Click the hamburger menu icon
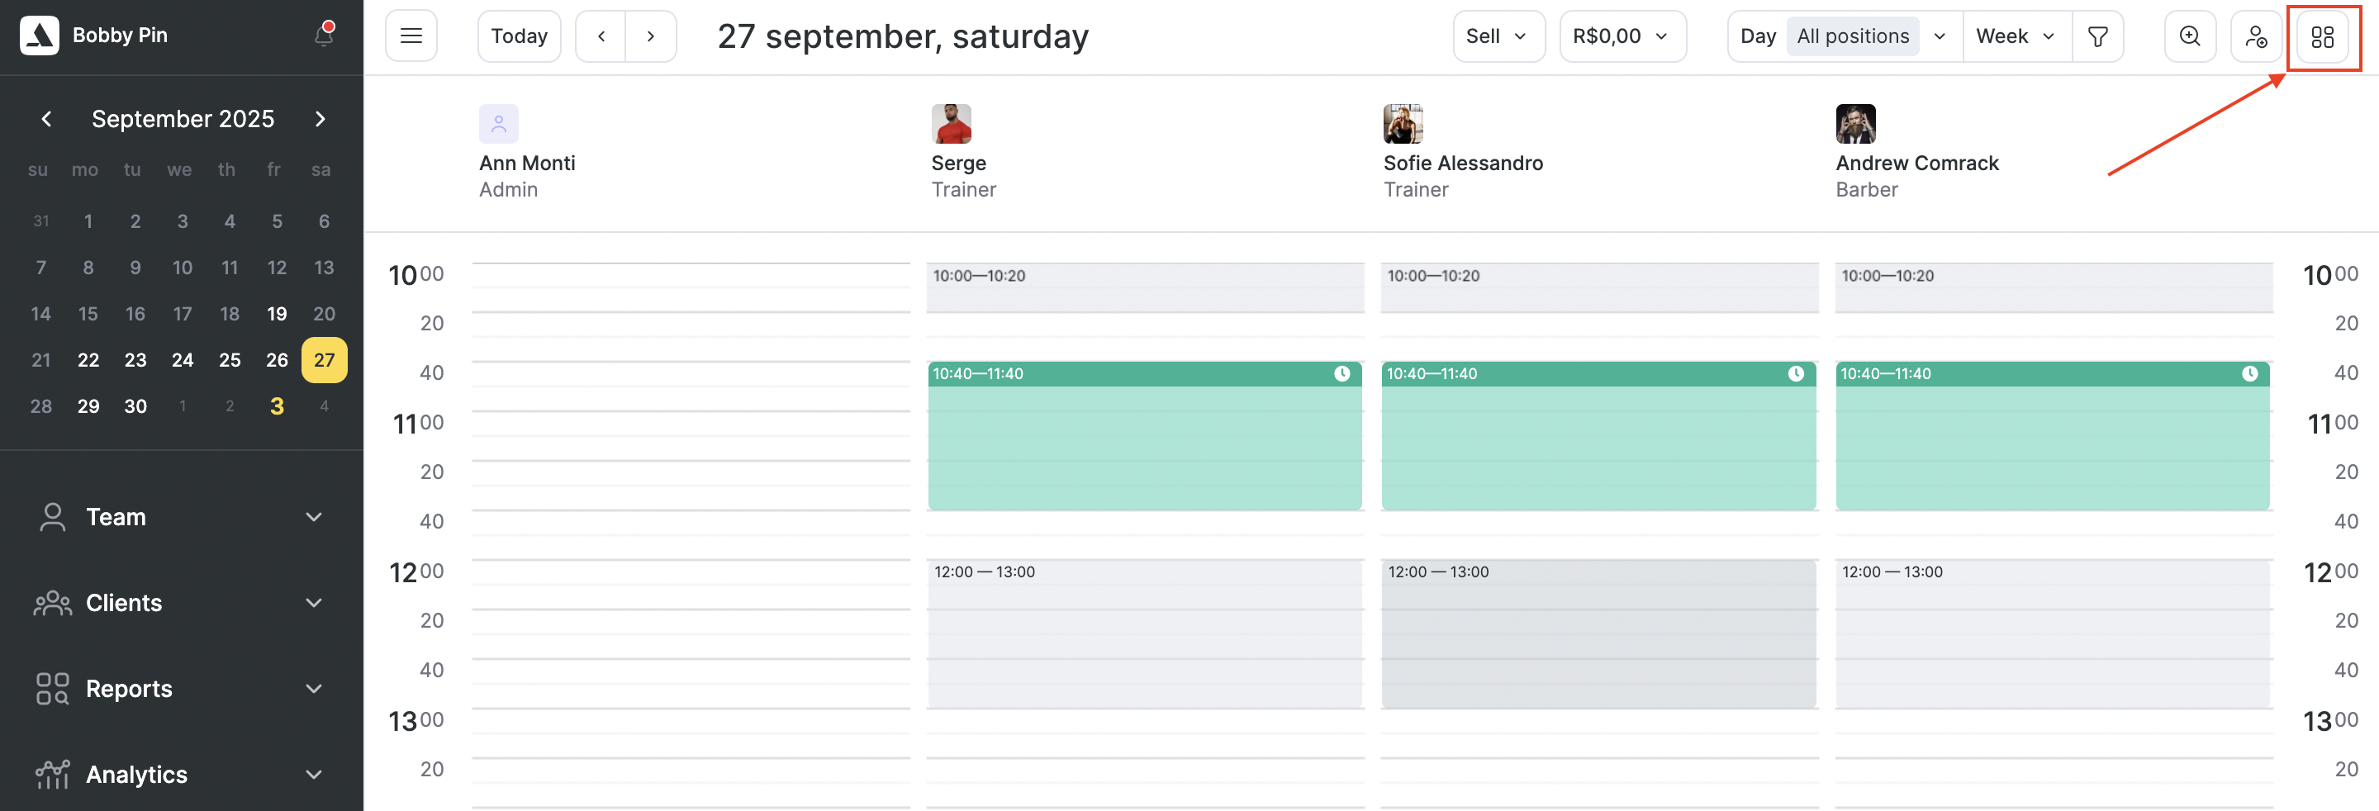2379x811 pixels. (411, 36)
